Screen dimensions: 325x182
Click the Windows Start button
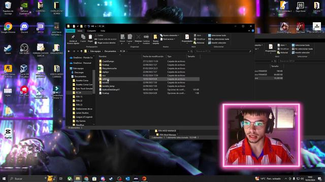(x=4, y=178)
